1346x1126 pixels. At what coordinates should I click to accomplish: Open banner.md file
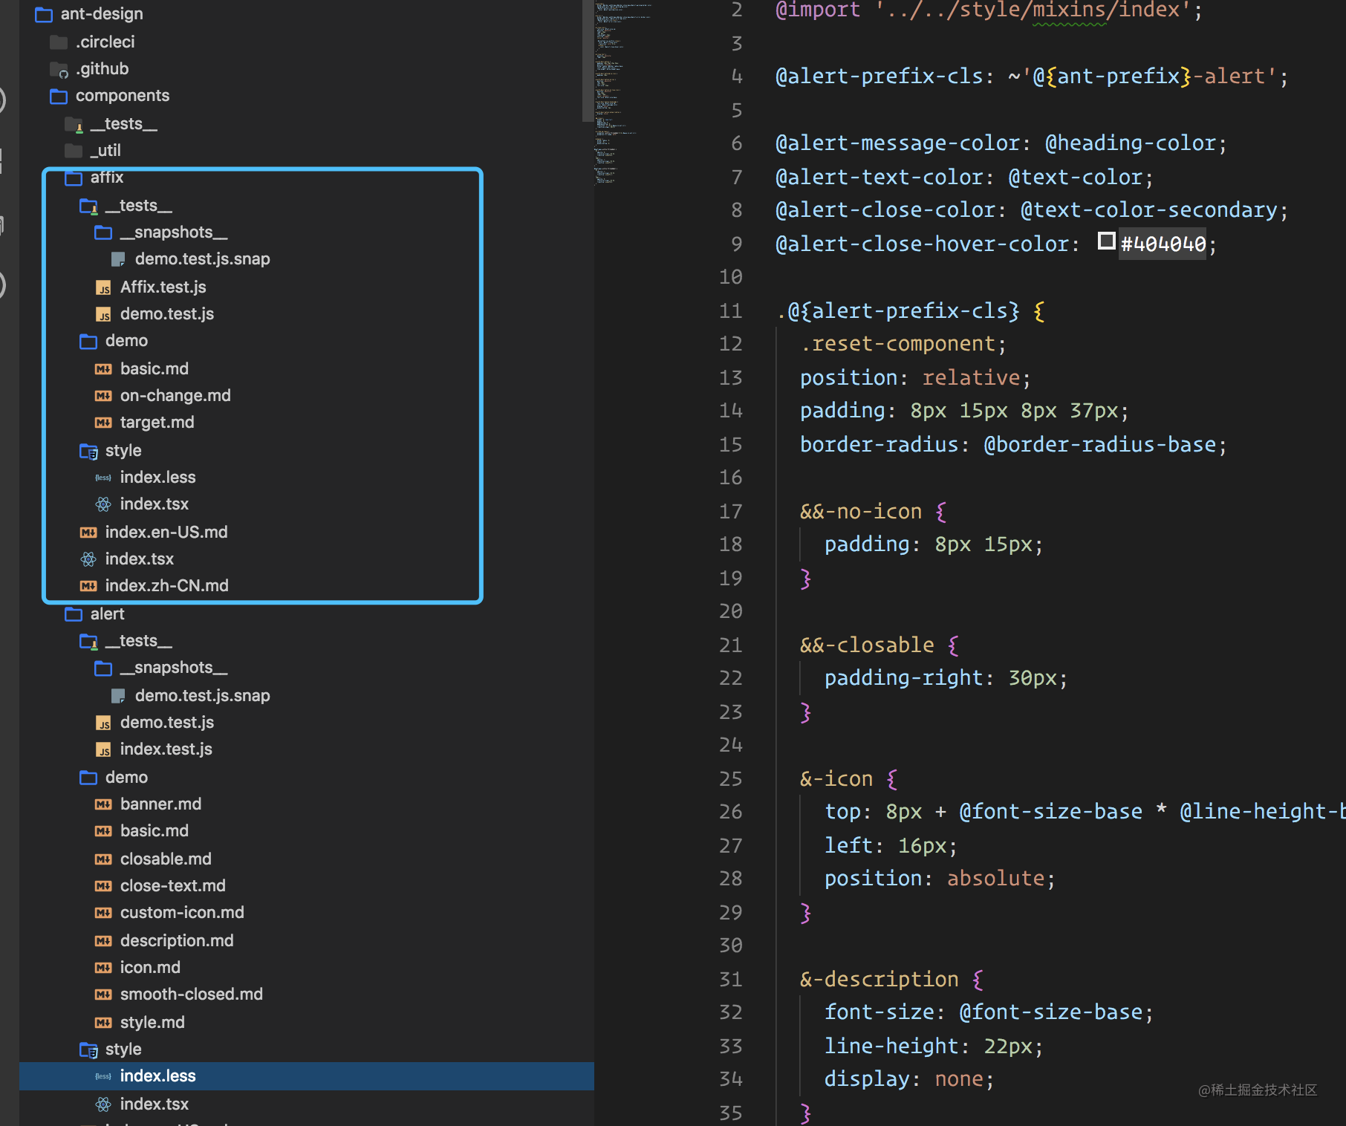click(161, 804)
